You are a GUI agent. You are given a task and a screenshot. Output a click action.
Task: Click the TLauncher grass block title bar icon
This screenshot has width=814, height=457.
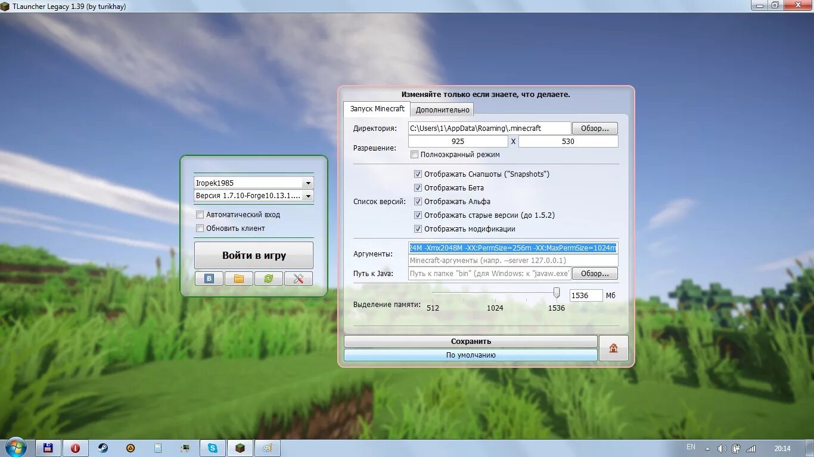pyautogui.click(x=6, y=6)
